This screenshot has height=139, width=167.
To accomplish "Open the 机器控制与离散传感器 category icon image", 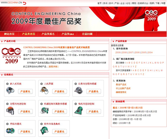I will tap(45, 111).
